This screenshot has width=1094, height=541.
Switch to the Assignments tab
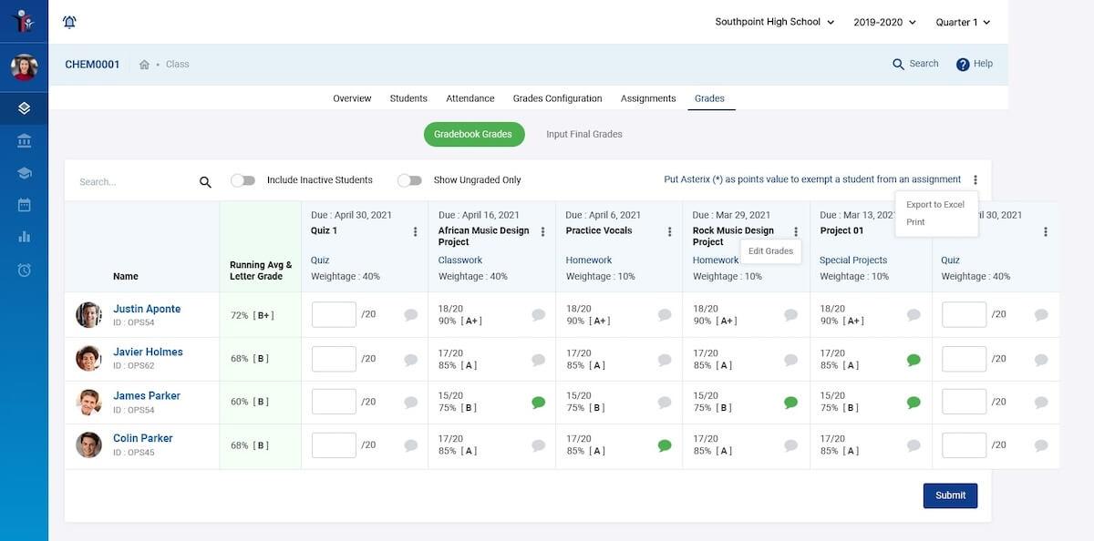coord(648,98)
